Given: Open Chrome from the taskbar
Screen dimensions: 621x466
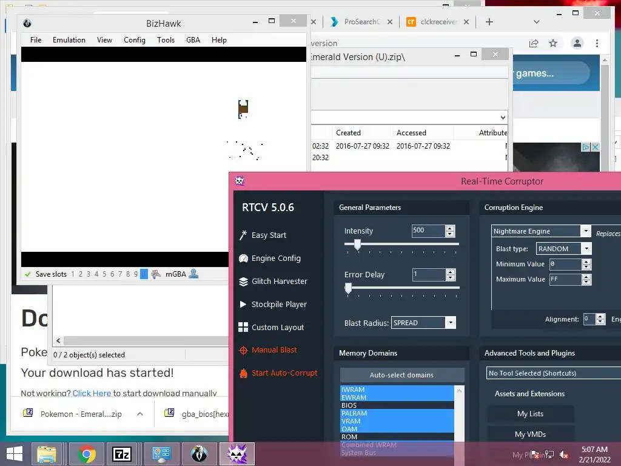Looking at the screenshot, I should coord(86,454).
